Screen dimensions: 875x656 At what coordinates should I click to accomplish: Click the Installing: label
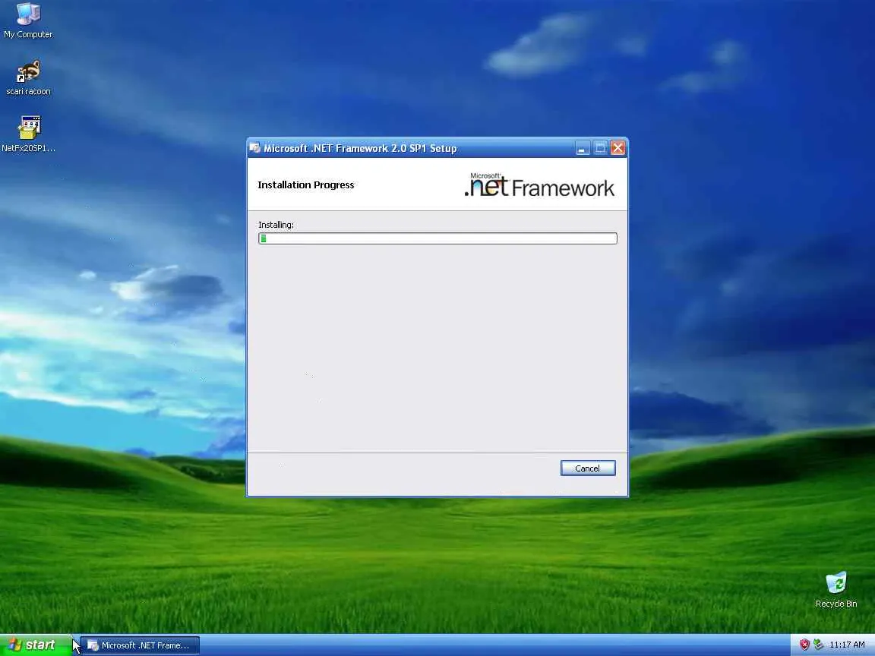pyautogui.click(x=276, y=225)
